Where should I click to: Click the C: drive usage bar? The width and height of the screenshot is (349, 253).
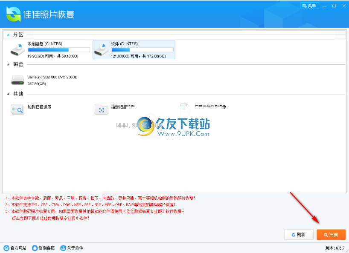[x=59, y=50]
